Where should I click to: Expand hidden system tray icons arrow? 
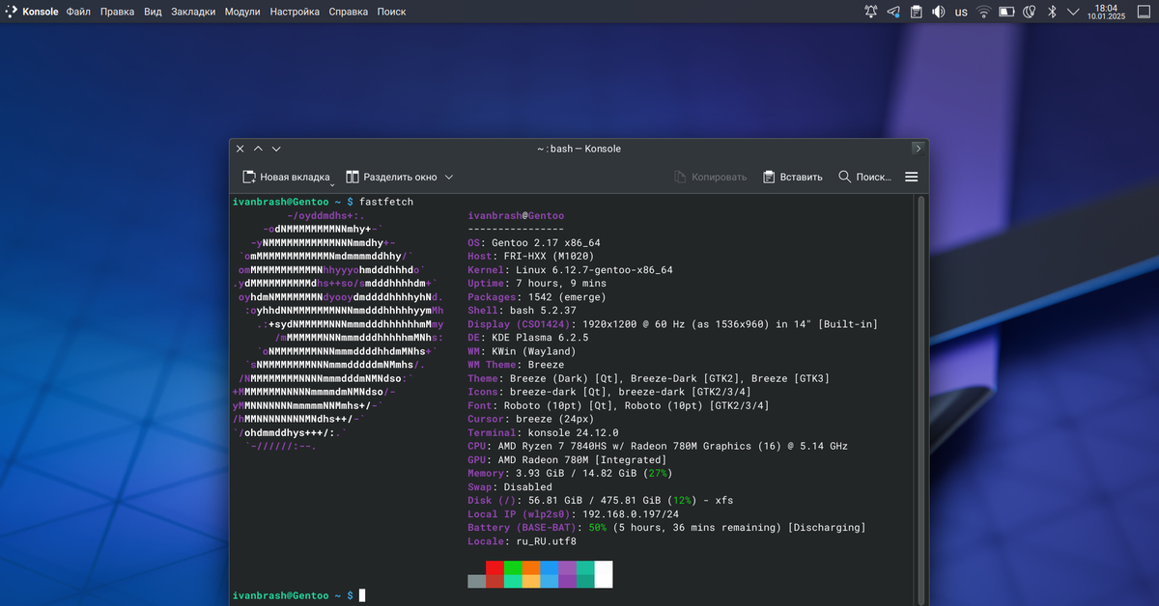(x=1072, y=12)
